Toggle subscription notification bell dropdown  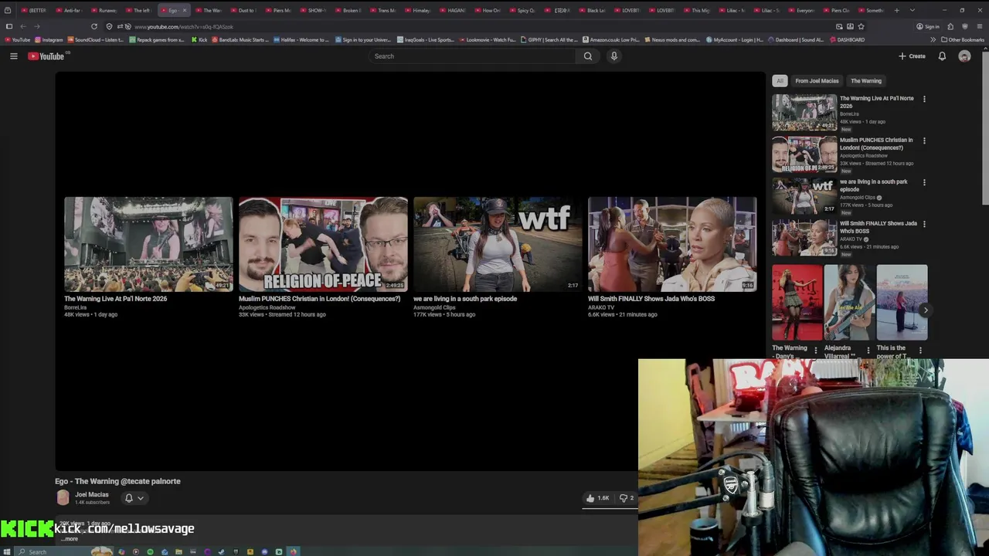tap(134, 498)
